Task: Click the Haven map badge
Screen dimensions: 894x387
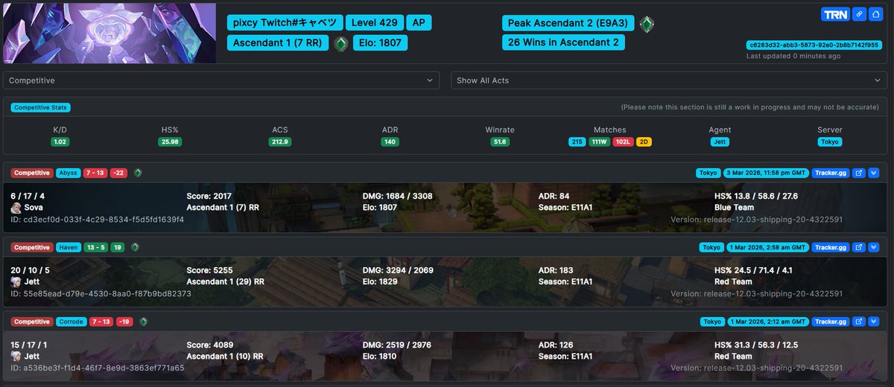Action: 70,248
